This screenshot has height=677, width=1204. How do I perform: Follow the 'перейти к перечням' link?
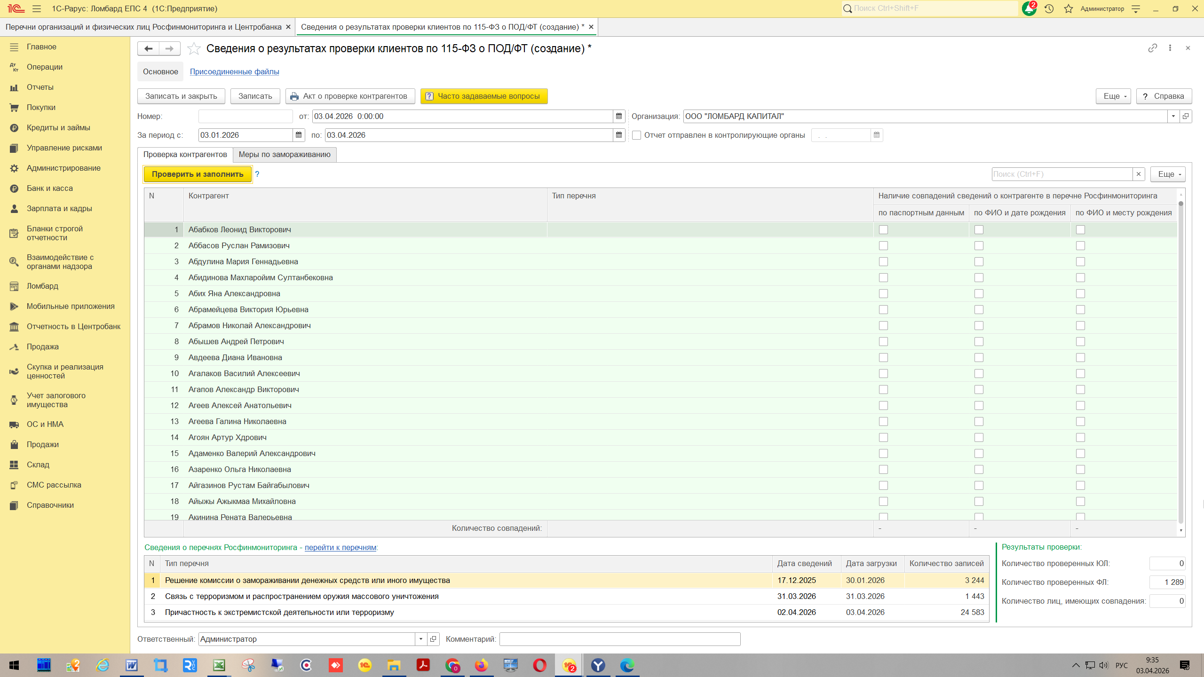click(x=340, y=547)
